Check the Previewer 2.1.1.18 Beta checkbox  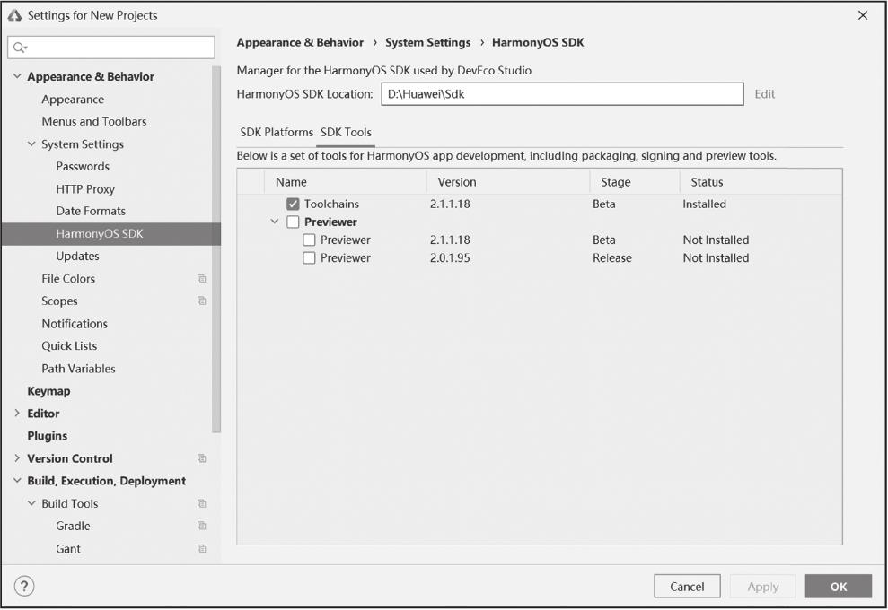(x=309, y=240)
